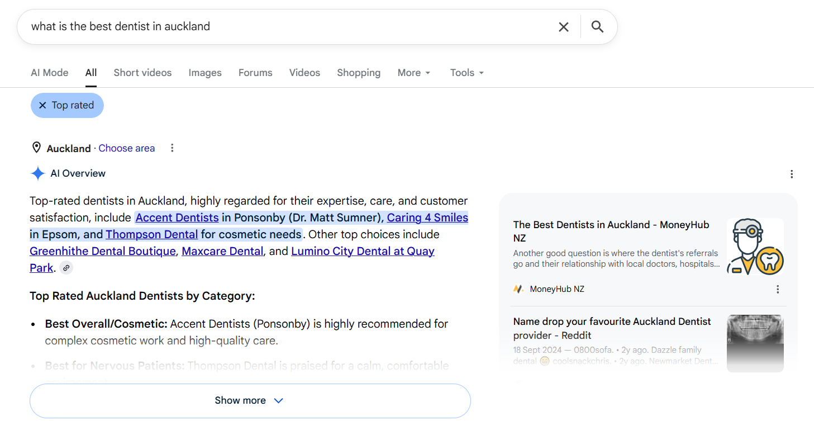Open the AI Overview three-dot options menu
Viewport: 814px width, 430px height.
tap(792, 174)
